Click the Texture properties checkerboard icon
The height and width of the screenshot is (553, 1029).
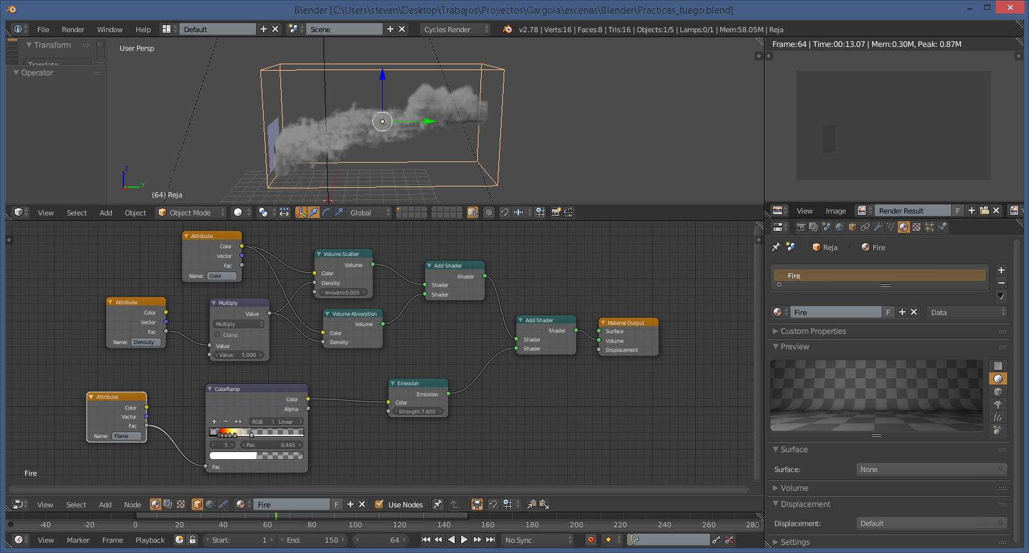click(x=916, y=227)
